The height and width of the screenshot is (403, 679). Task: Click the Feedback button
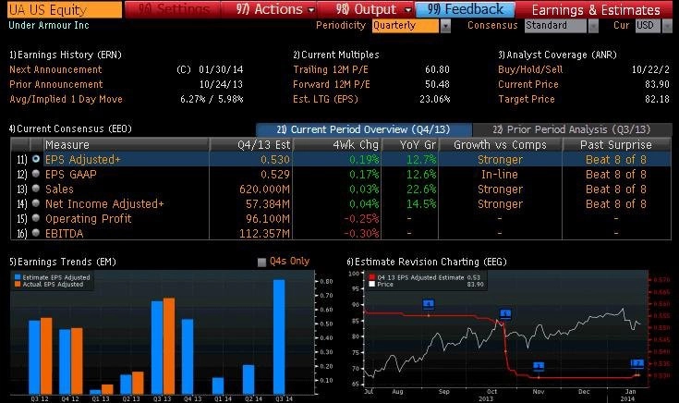(465, 9)
